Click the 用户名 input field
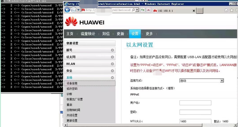The image size is (238, 127). (195, 103)
